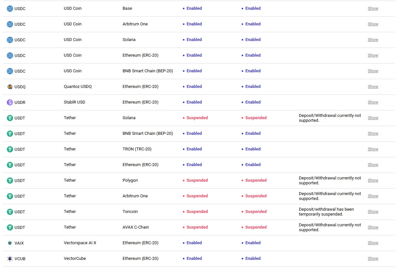This screenshot has width=398, height=268.
Task: Show details for USDC on Base
Action: pyautogui.click(x=373, y=8)
